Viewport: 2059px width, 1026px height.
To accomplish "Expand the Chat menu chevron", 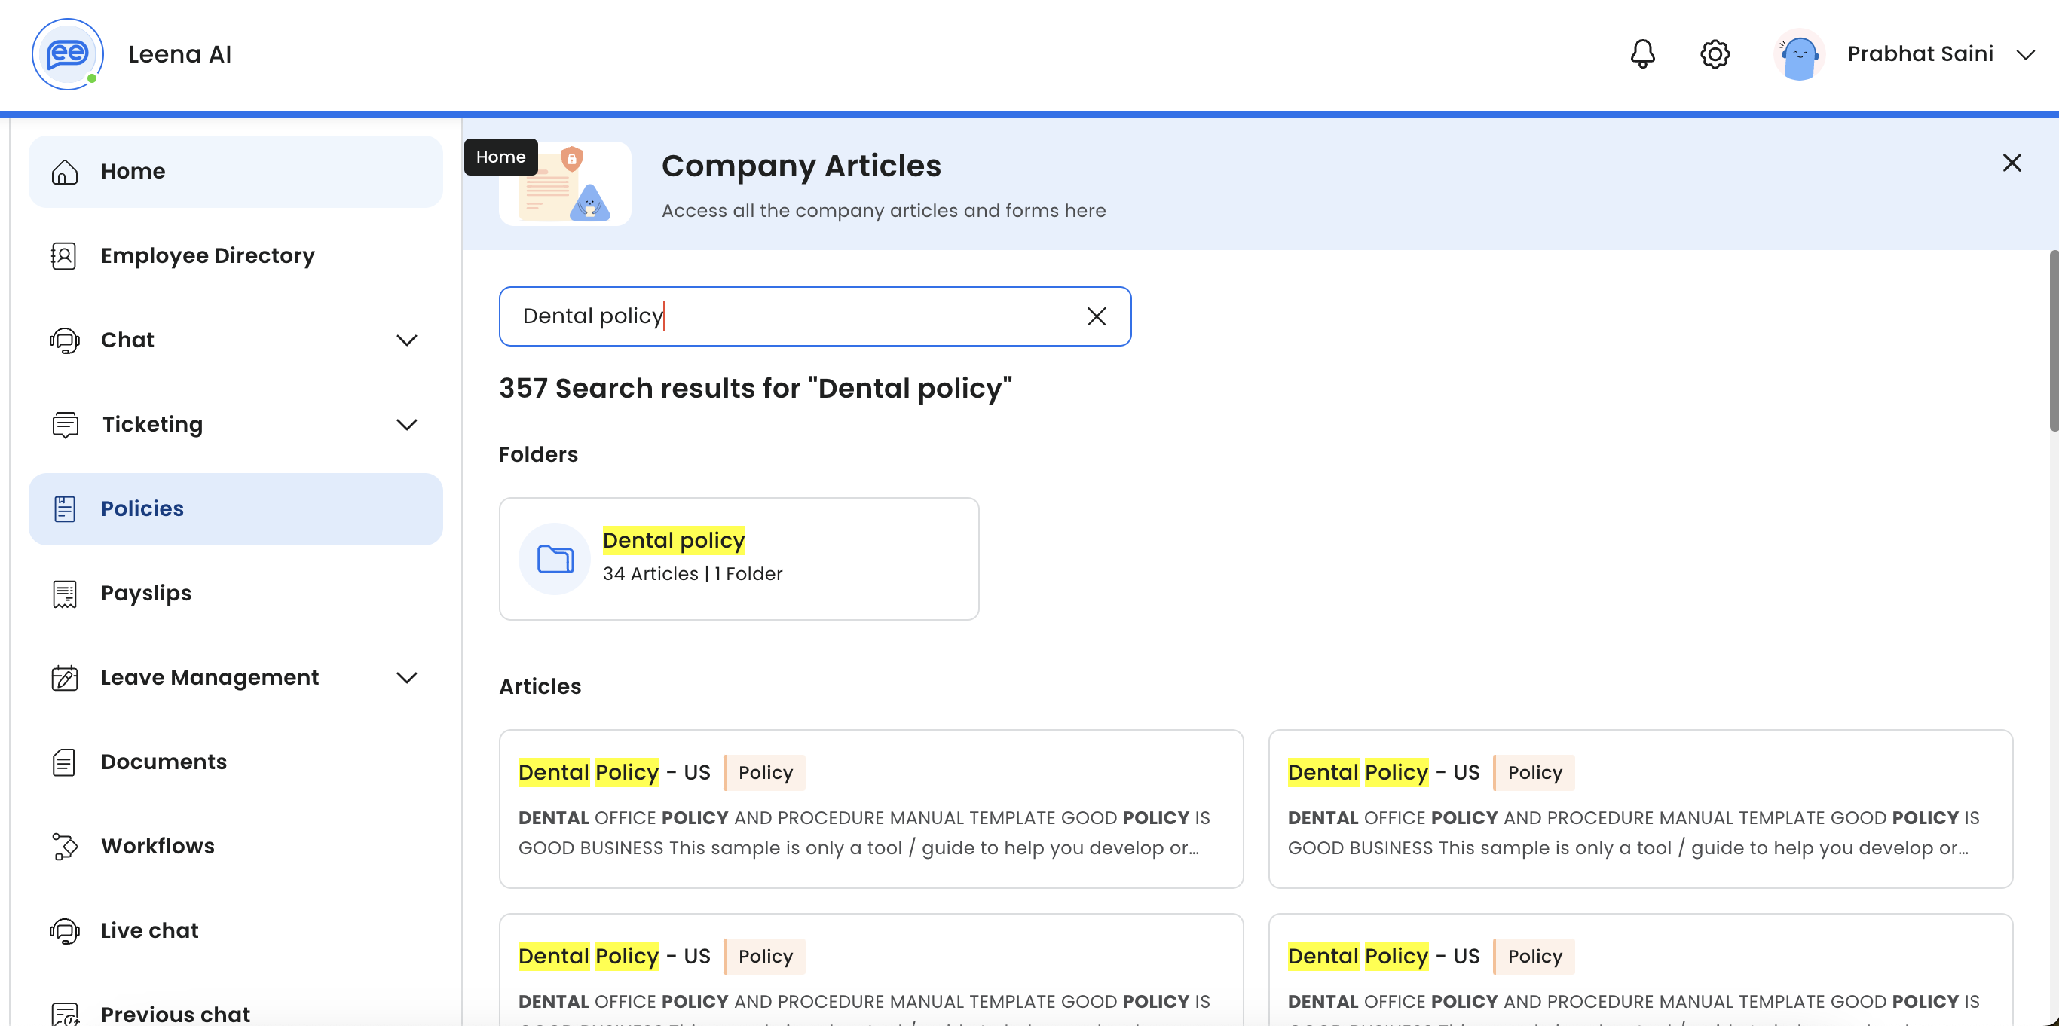I will pyautogui.click(x=406, y=340).
